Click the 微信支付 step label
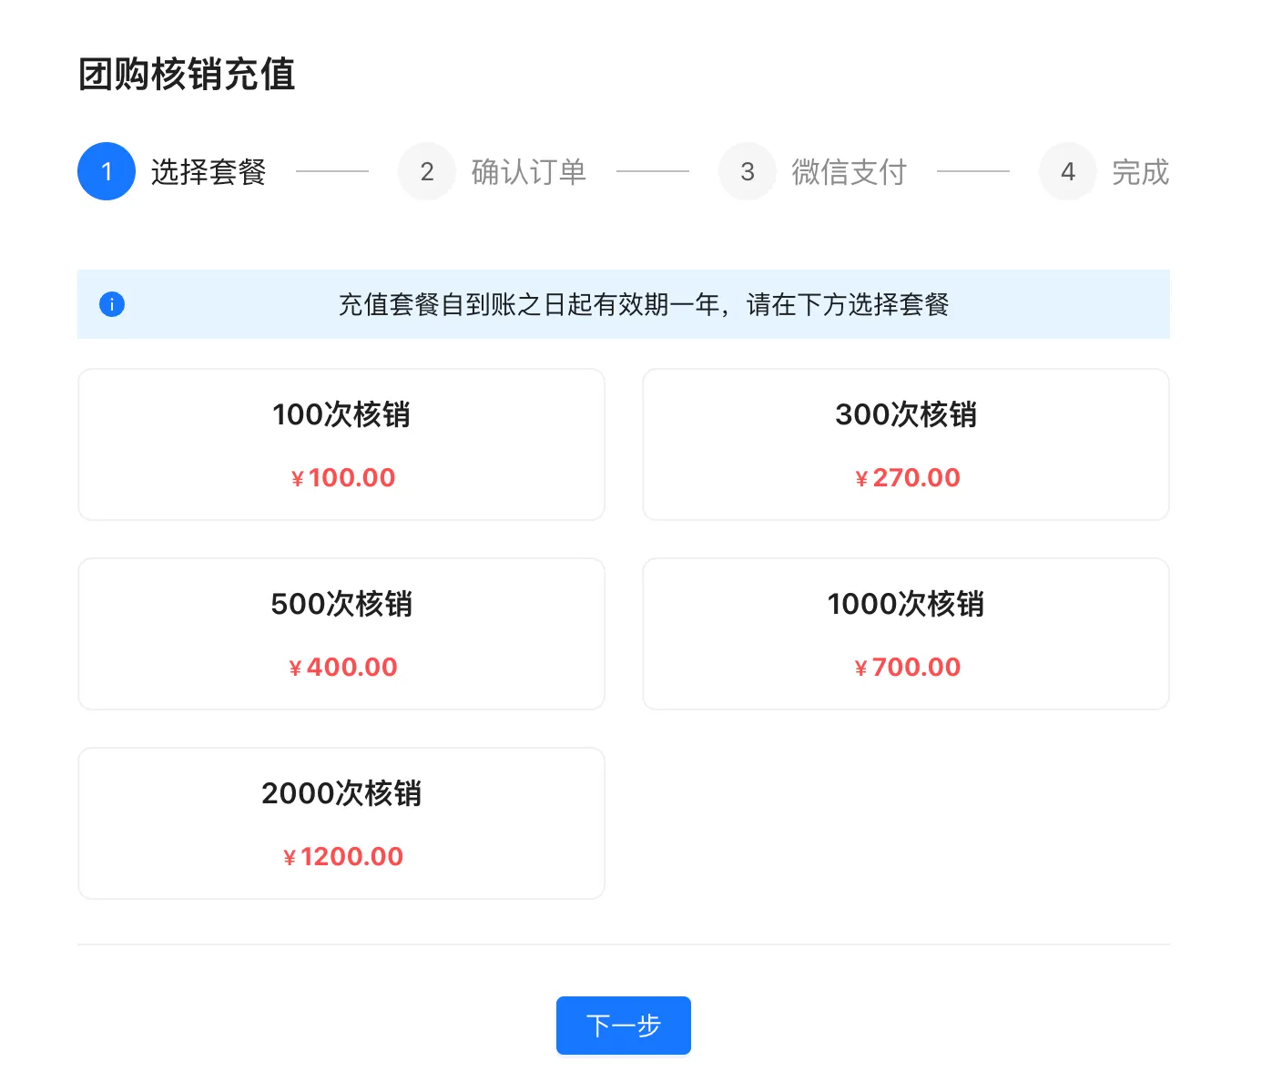The height and width of the screenshot is (1082, 1262). (x=850, y=171)
